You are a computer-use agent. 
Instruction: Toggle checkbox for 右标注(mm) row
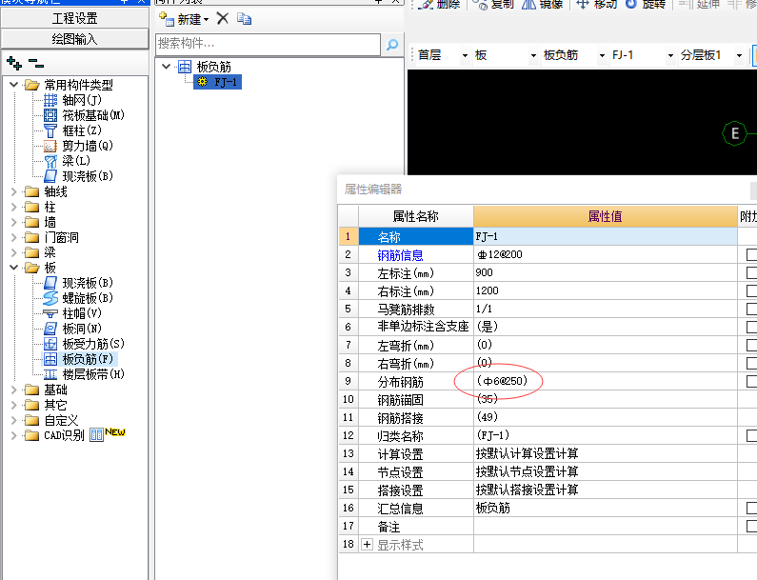(751, 290)
